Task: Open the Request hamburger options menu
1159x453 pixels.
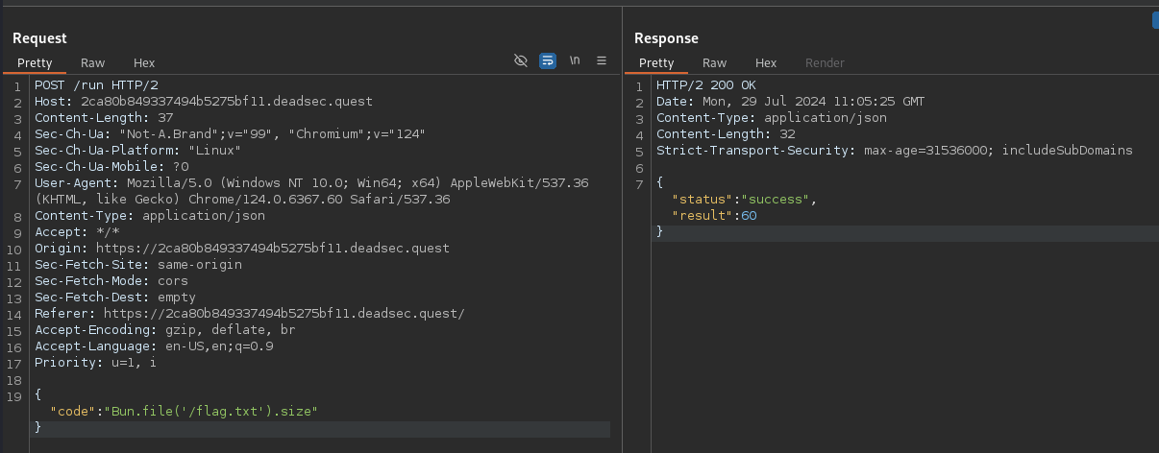Action: pyautogui.click(x=602, y=60)
